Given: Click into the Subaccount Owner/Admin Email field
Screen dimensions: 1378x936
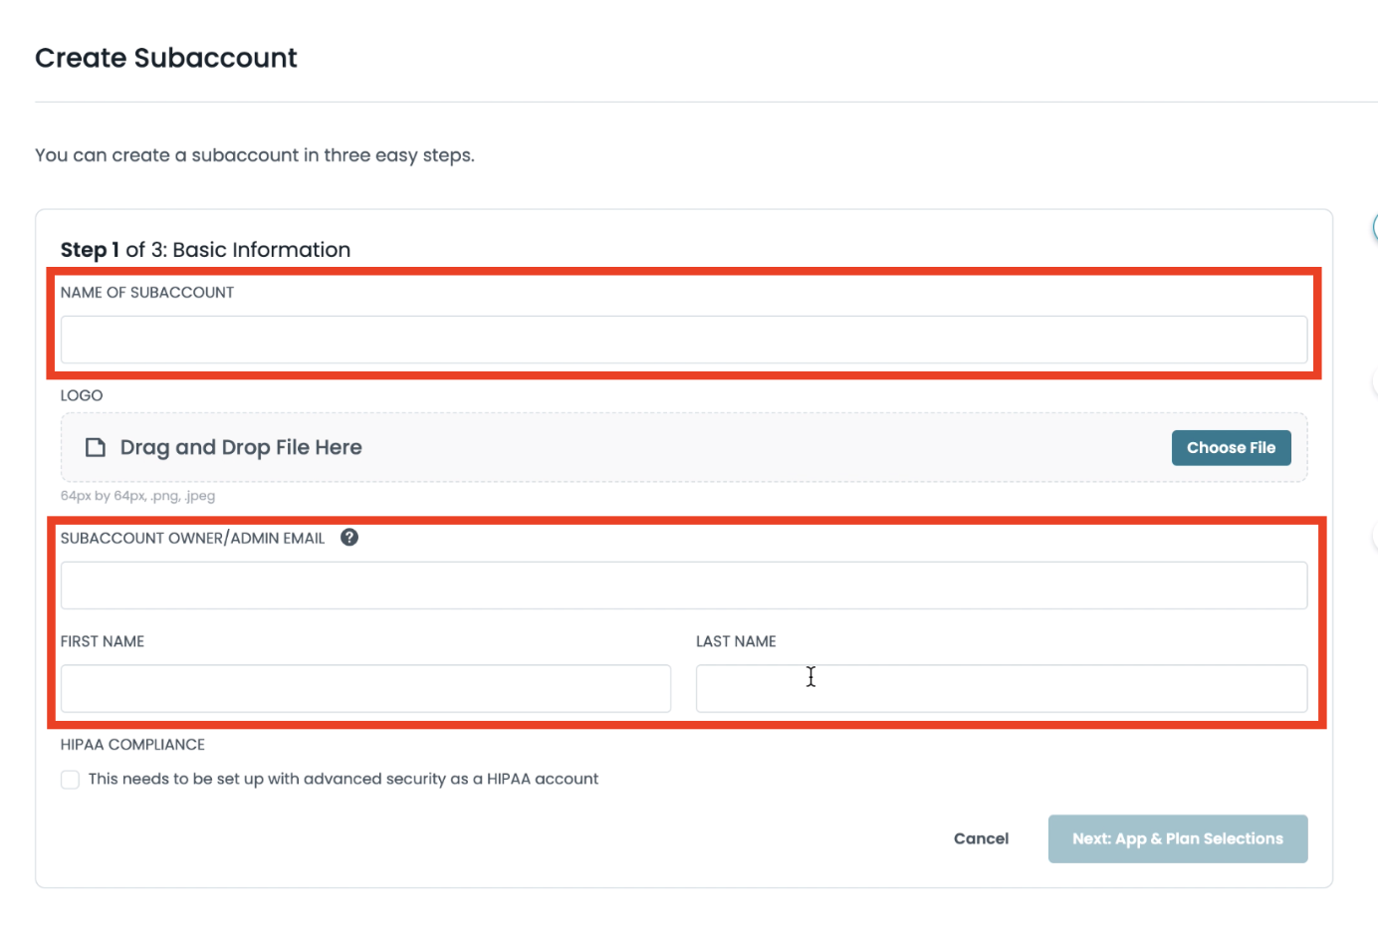Looking at the screenshot, I should pos(683,585).
